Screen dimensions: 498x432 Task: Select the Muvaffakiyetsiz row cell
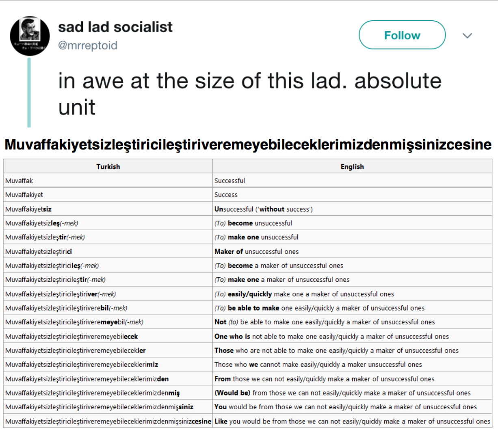click(x=108, y=209)
